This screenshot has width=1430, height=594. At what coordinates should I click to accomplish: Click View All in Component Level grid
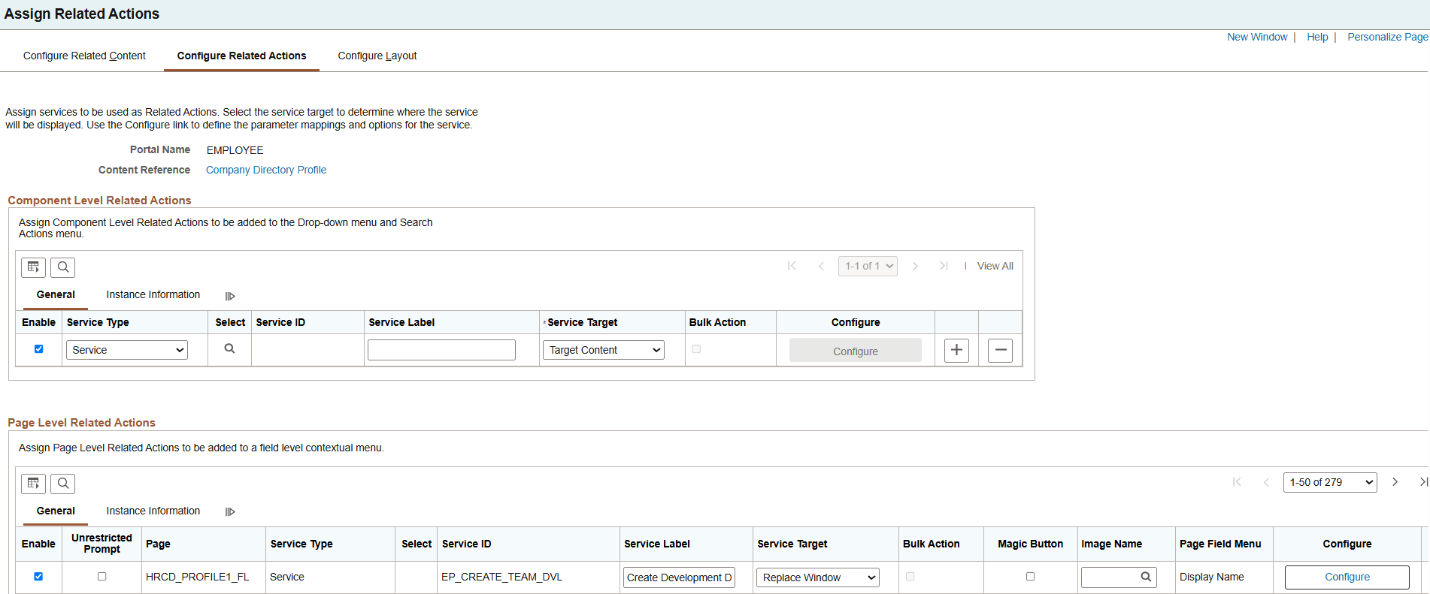tap(995, 266)
